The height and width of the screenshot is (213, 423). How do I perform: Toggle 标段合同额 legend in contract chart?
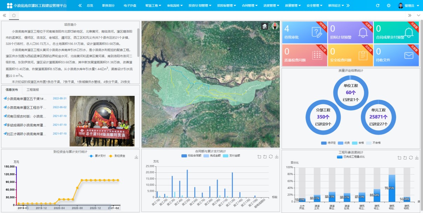point(192,156)
